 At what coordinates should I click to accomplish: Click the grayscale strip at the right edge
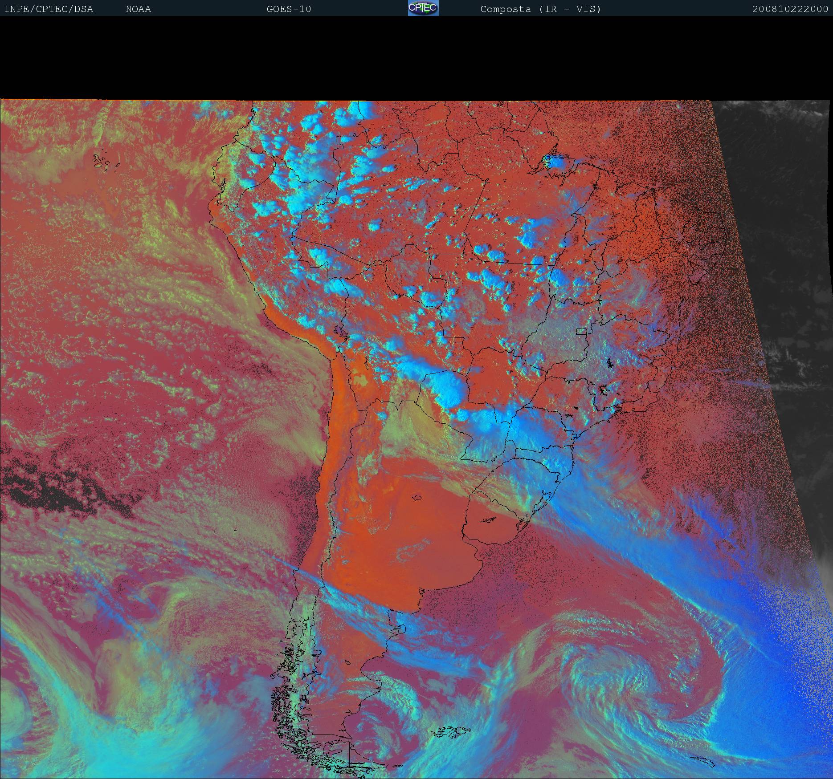784,267
